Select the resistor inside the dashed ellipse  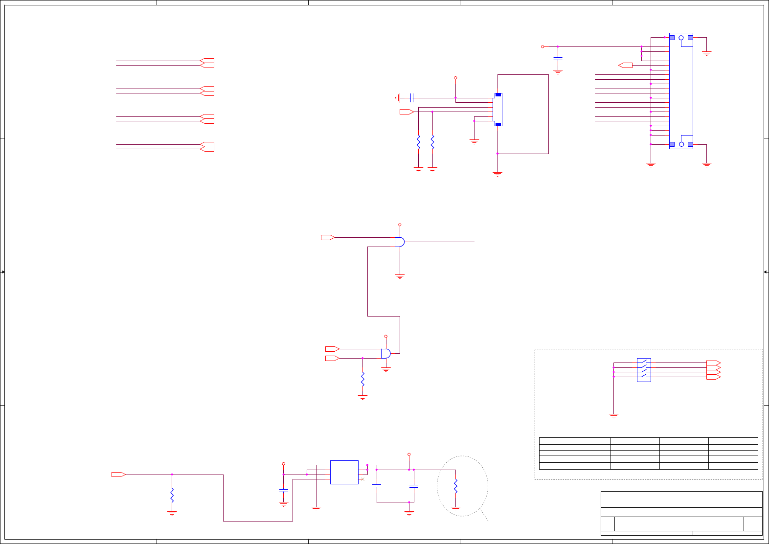[x=455, y=486]
